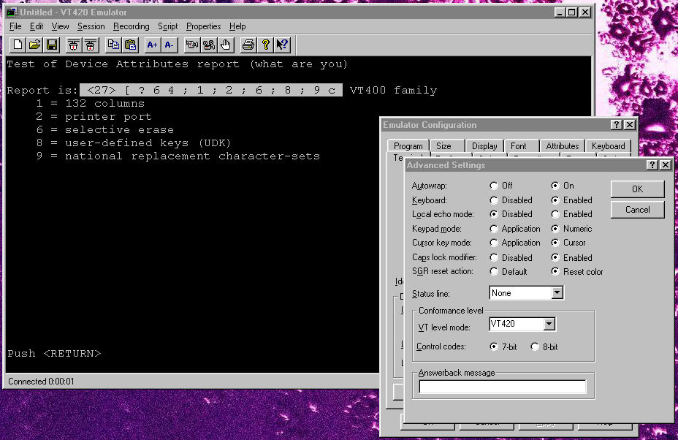This screenshot has height=440, width=678.
Task: Confirm Advanced Settings with OK
Action: pyautogui.click(x=637, y=189)
